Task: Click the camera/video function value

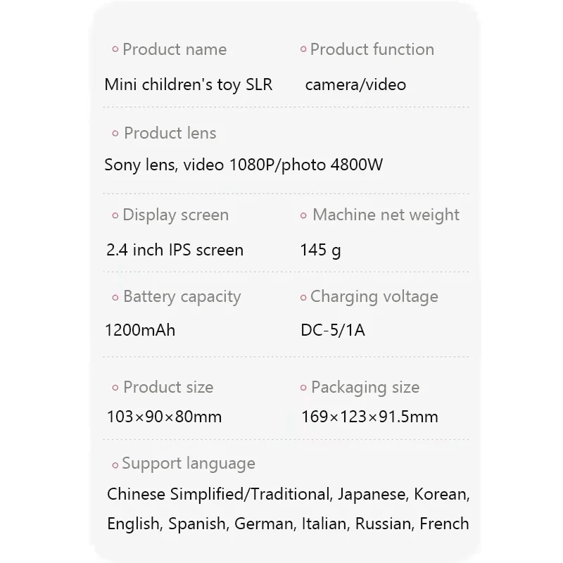Action: tap(355, 84)
